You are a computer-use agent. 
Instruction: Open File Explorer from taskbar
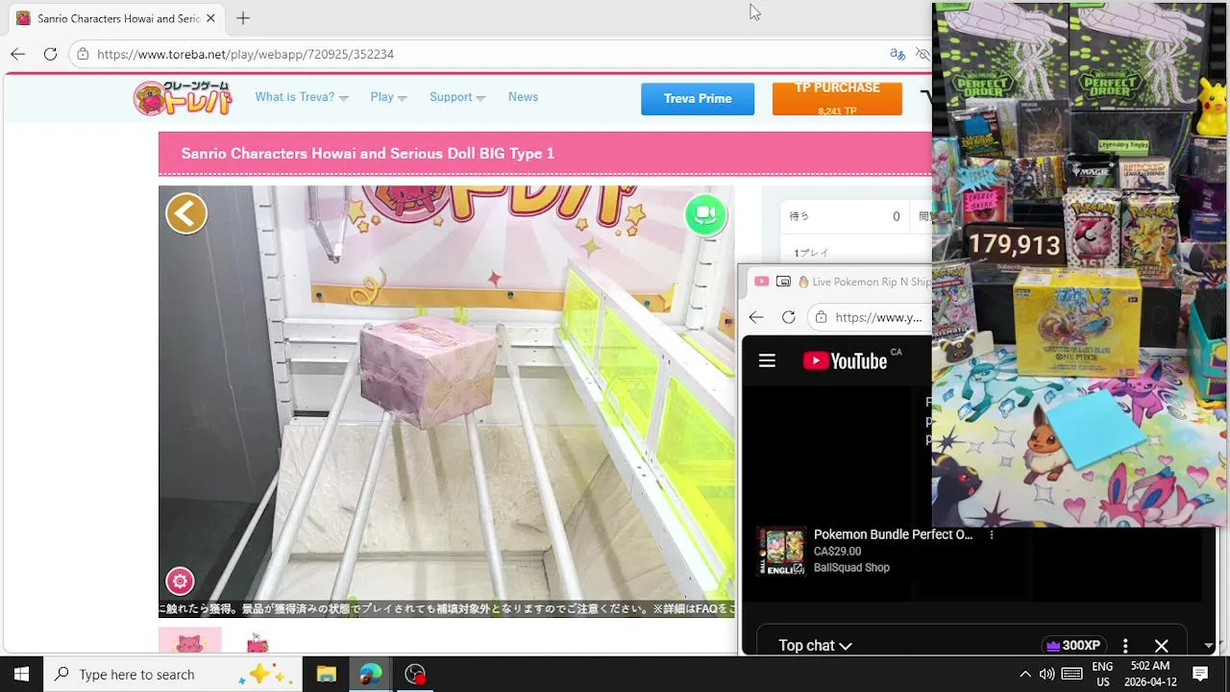326,674
